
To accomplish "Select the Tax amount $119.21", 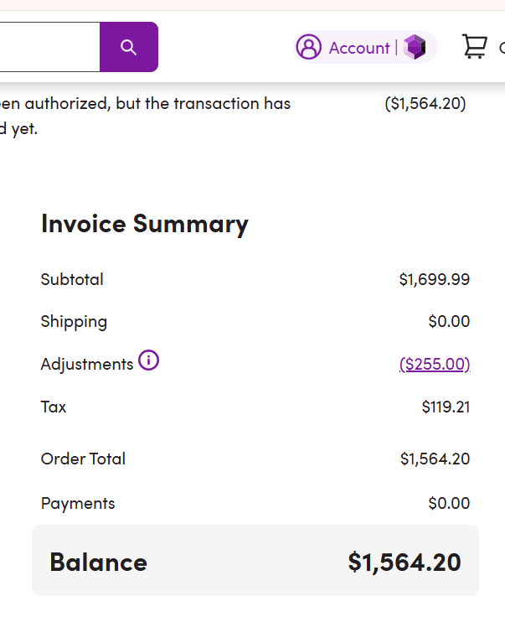I will pos(446,407).
